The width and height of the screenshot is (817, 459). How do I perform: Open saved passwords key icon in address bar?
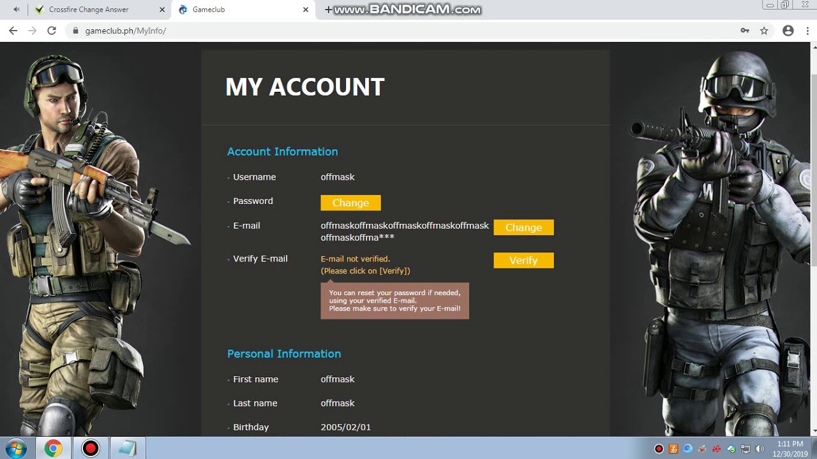point(745,31)
